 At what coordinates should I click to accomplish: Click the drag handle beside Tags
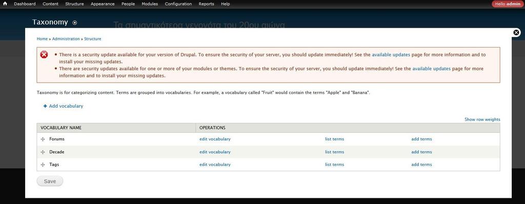coord(43,165)
